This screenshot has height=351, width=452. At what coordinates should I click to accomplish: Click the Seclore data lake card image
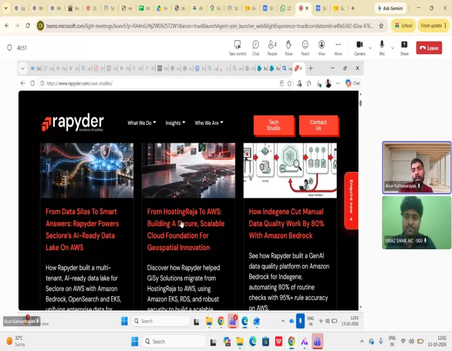87,170
